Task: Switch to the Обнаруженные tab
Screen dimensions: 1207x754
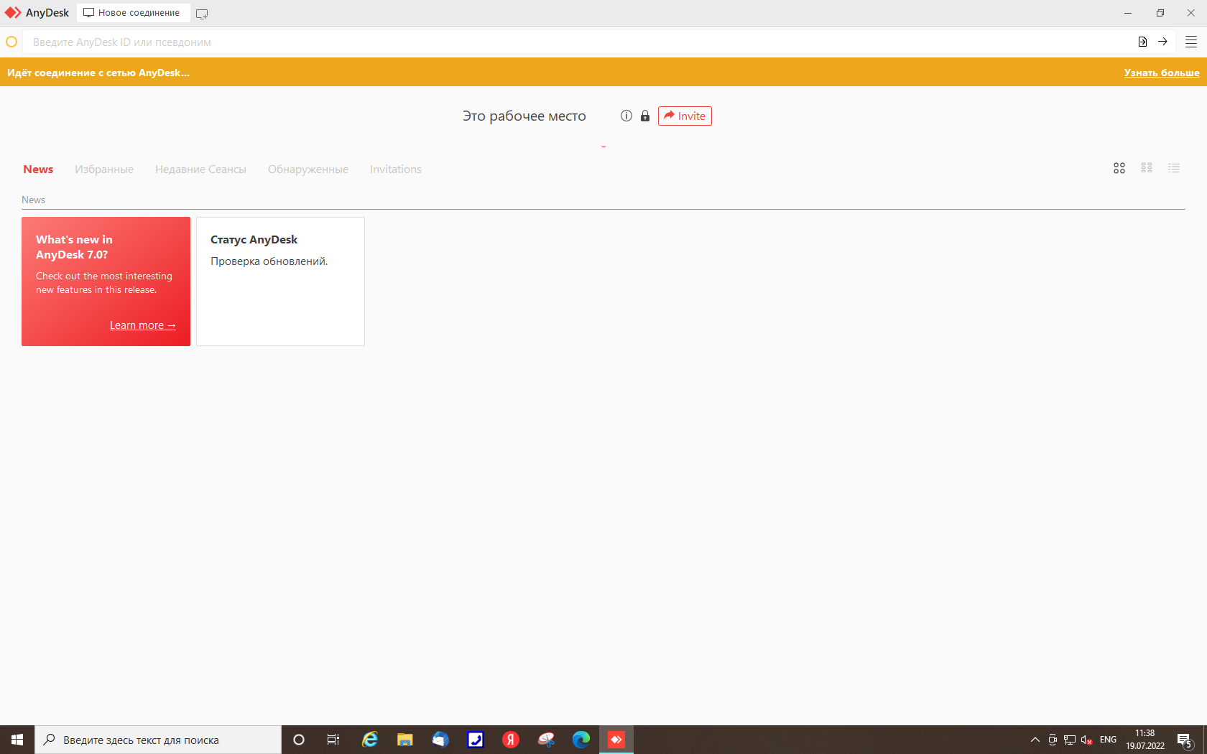Action: 307,169
